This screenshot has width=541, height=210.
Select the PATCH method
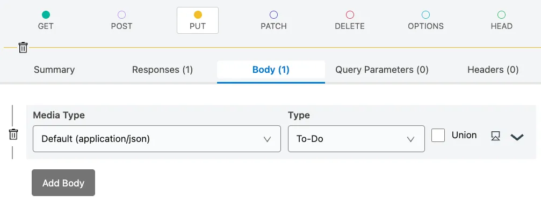point(273,20)
